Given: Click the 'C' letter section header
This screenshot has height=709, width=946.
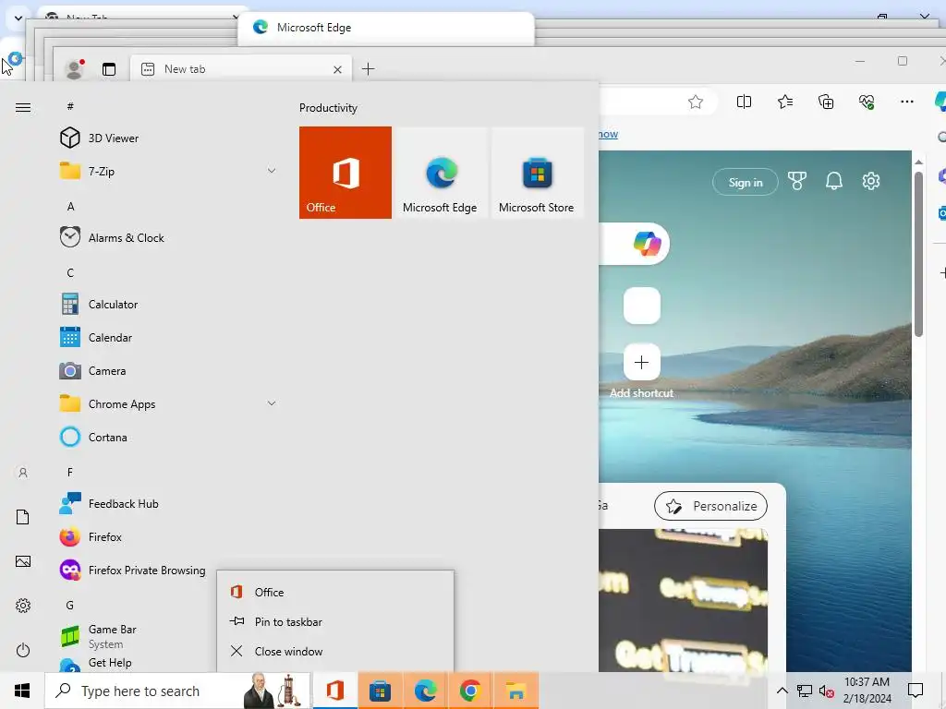Looking at the screenshot, I should point(70,272).
